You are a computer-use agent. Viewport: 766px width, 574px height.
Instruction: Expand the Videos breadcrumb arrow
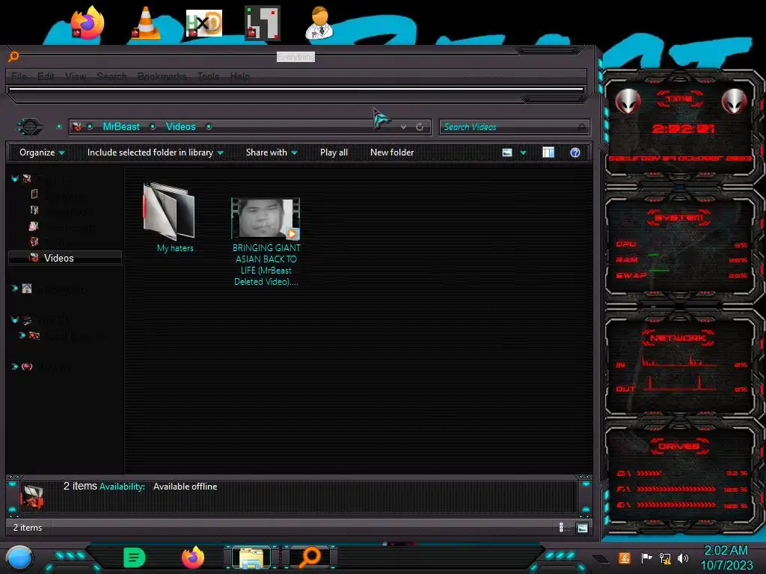tap(209, 127)
